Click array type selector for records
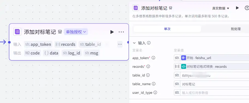Screen dimensions: 249x103 coord(177,66)
